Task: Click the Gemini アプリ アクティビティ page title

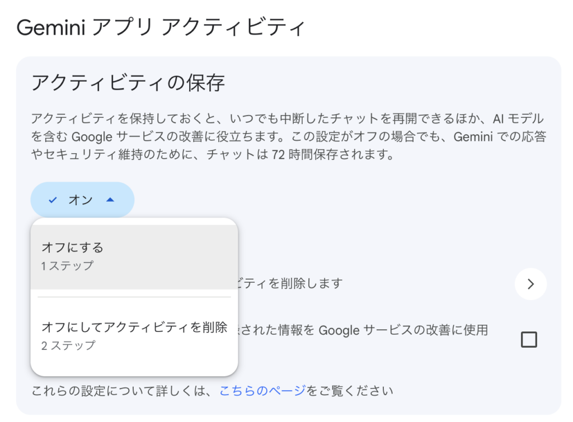Action: pos(161,27)
